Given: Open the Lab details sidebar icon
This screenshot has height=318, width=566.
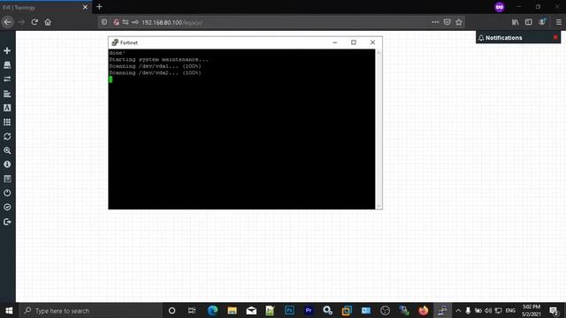Looking at the screenshot, I should click(x=7, y=178).
